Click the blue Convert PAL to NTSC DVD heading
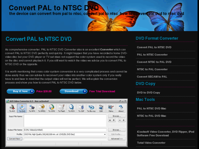 tap(39, 39)
